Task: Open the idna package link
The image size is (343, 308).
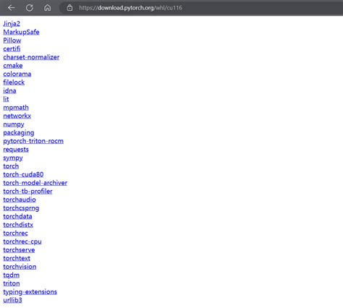Action: point(9,90)
